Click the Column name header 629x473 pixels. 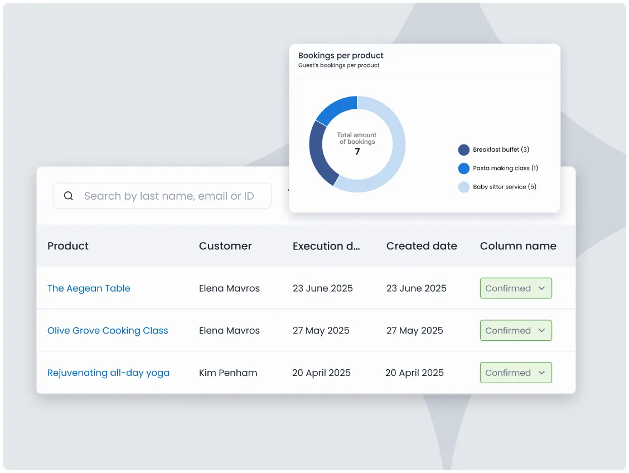pos(518,246)
